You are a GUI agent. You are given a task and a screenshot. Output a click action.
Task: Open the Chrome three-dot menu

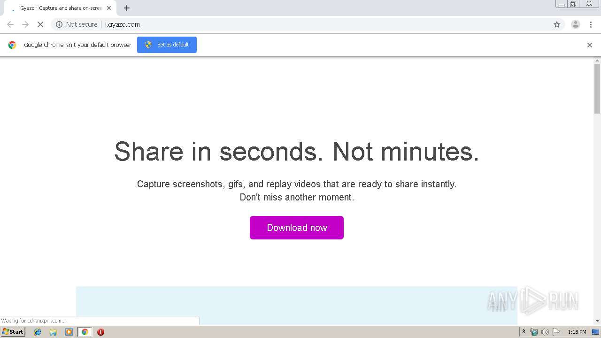tap(591, 24)
